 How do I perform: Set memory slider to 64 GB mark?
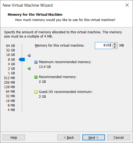coord(22,46)
